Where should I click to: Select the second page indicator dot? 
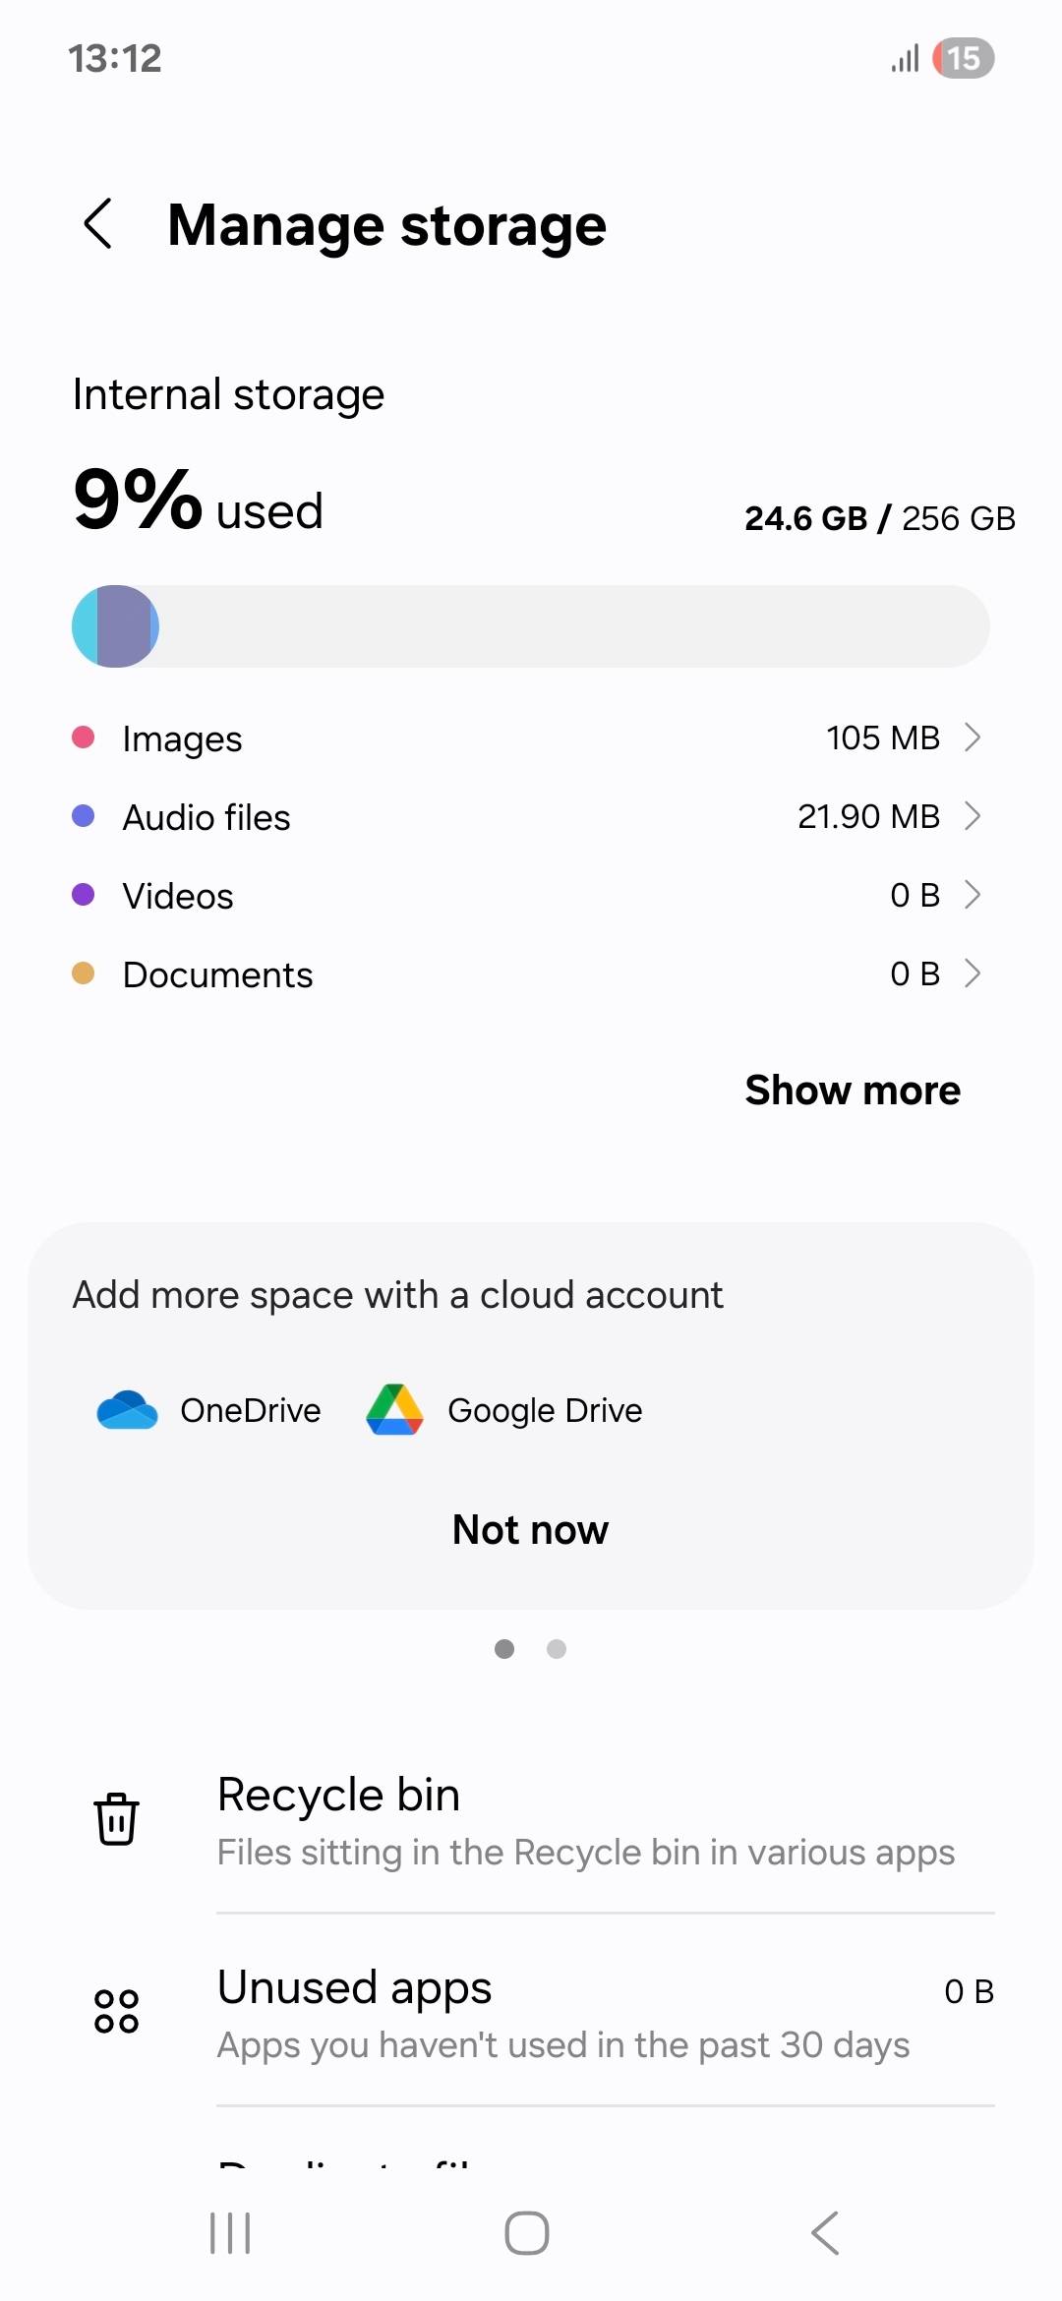[x=557, y=1649]
